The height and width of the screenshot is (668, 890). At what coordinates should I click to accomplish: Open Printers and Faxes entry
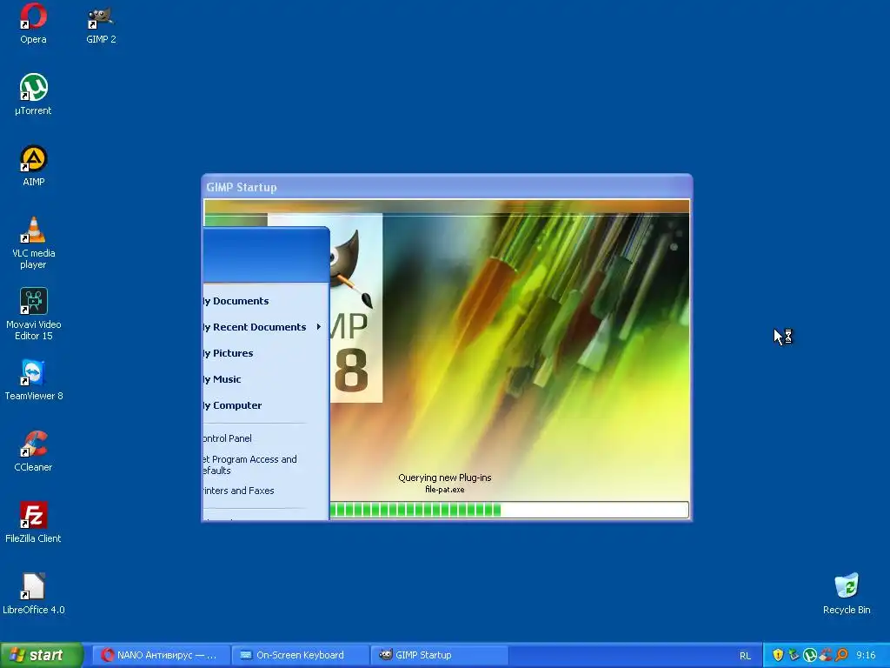pyautogui.click(x=266, y=491)
